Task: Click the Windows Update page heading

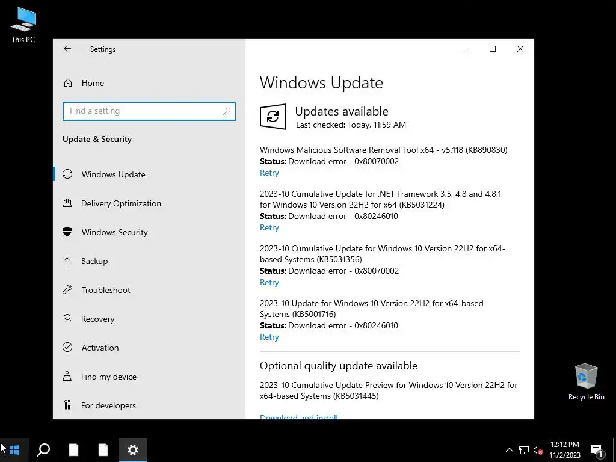Action: 321,83
